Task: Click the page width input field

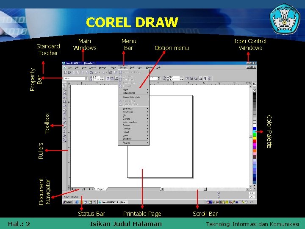Action: (x=96, y=77)
